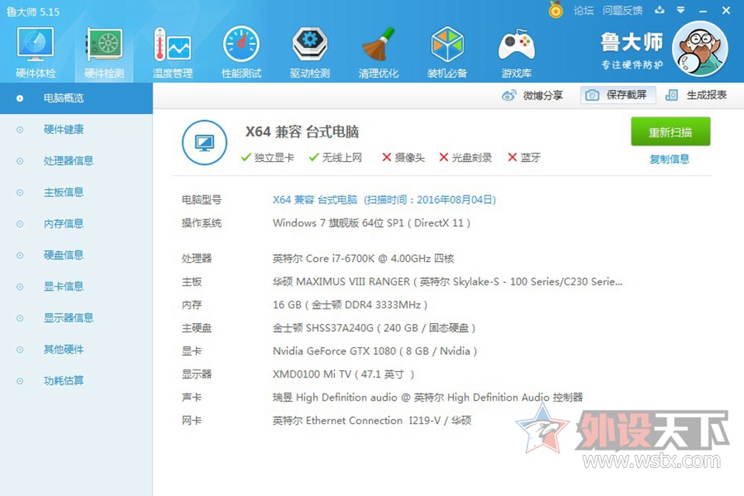Click the Windows 7 旗舰版 operating system text
The height and width of the screenshot is (496, 744).
click(x=371, y=223)
